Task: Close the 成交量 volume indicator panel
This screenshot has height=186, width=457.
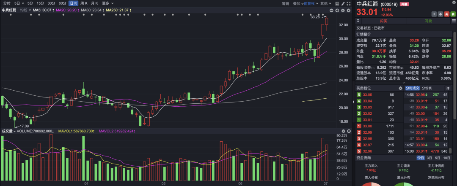Action: [349, 132]
